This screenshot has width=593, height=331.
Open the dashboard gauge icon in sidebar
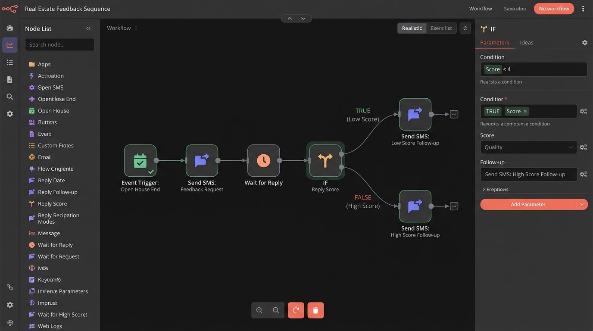(10, 28)
